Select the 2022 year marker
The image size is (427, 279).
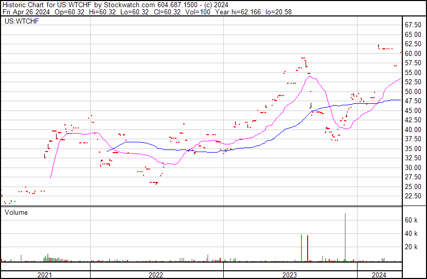156,275
